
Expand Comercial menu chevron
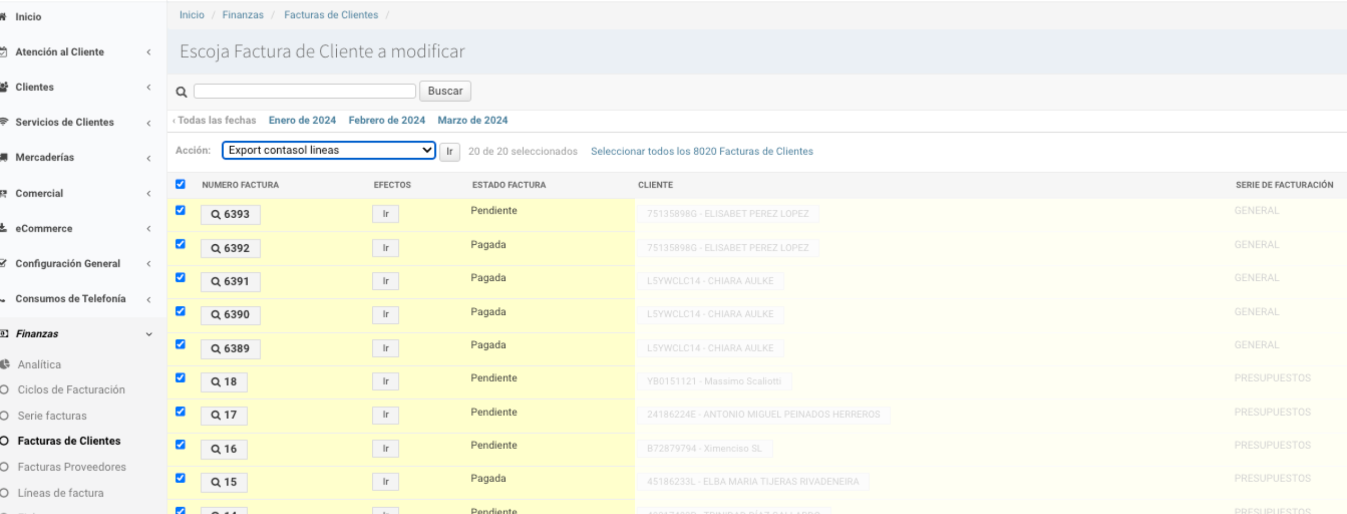tap(149, 193)
